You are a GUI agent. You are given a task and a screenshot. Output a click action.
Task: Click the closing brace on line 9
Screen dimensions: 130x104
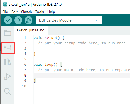[x=35, y=81]
